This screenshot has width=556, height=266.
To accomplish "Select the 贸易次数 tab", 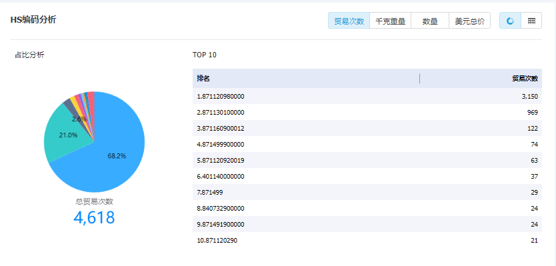I will click(349, 21).
